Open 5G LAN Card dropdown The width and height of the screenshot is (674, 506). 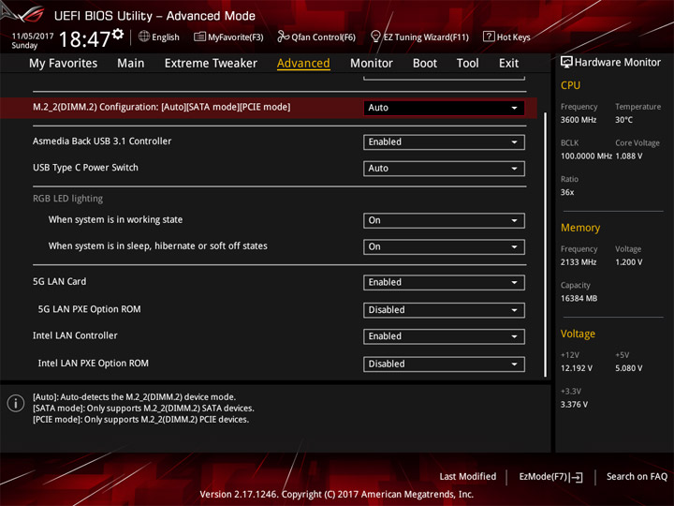[x=444, y=282]
